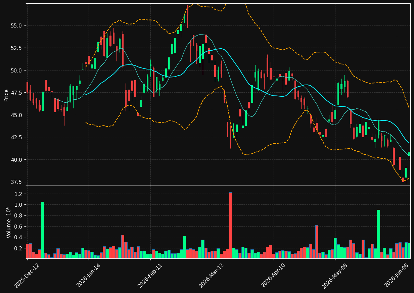Click the 50.0 price axis label
Screen dimensions: 414x293
(x=17, y=70)
